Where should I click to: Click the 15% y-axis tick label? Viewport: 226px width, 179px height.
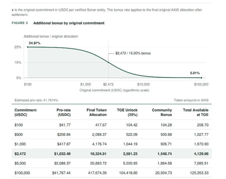(18, 62)
